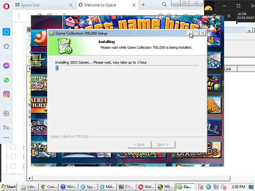Switch to the Speed Dial tab
The image size is (255, 191).
[x=44, y=5]
